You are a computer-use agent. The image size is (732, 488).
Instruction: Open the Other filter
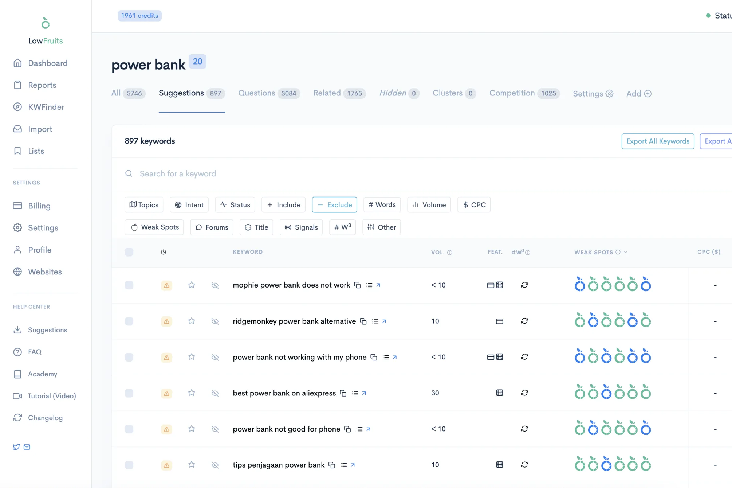pyautogui.click(x=381, y=227)
